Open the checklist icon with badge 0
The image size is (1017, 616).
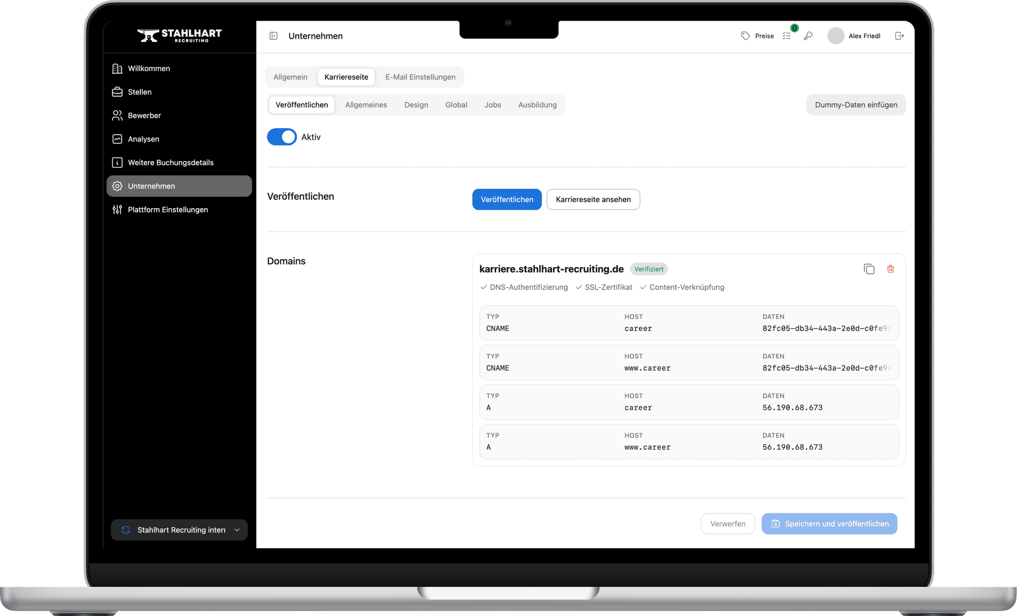click(788, 35)
